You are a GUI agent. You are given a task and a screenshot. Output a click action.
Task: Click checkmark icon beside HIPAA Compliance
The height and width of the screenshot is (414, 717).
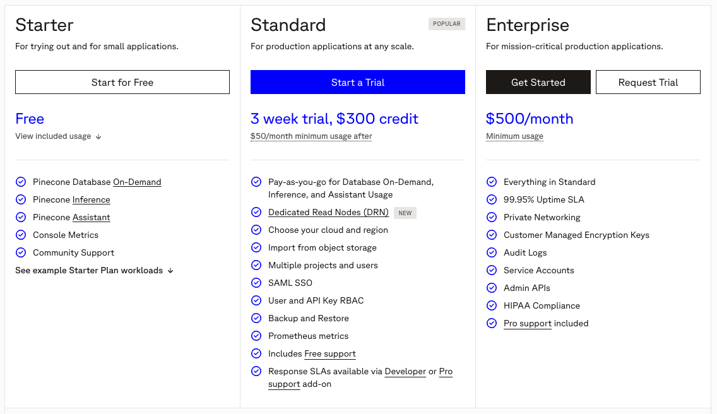click(x=492, y=305)
